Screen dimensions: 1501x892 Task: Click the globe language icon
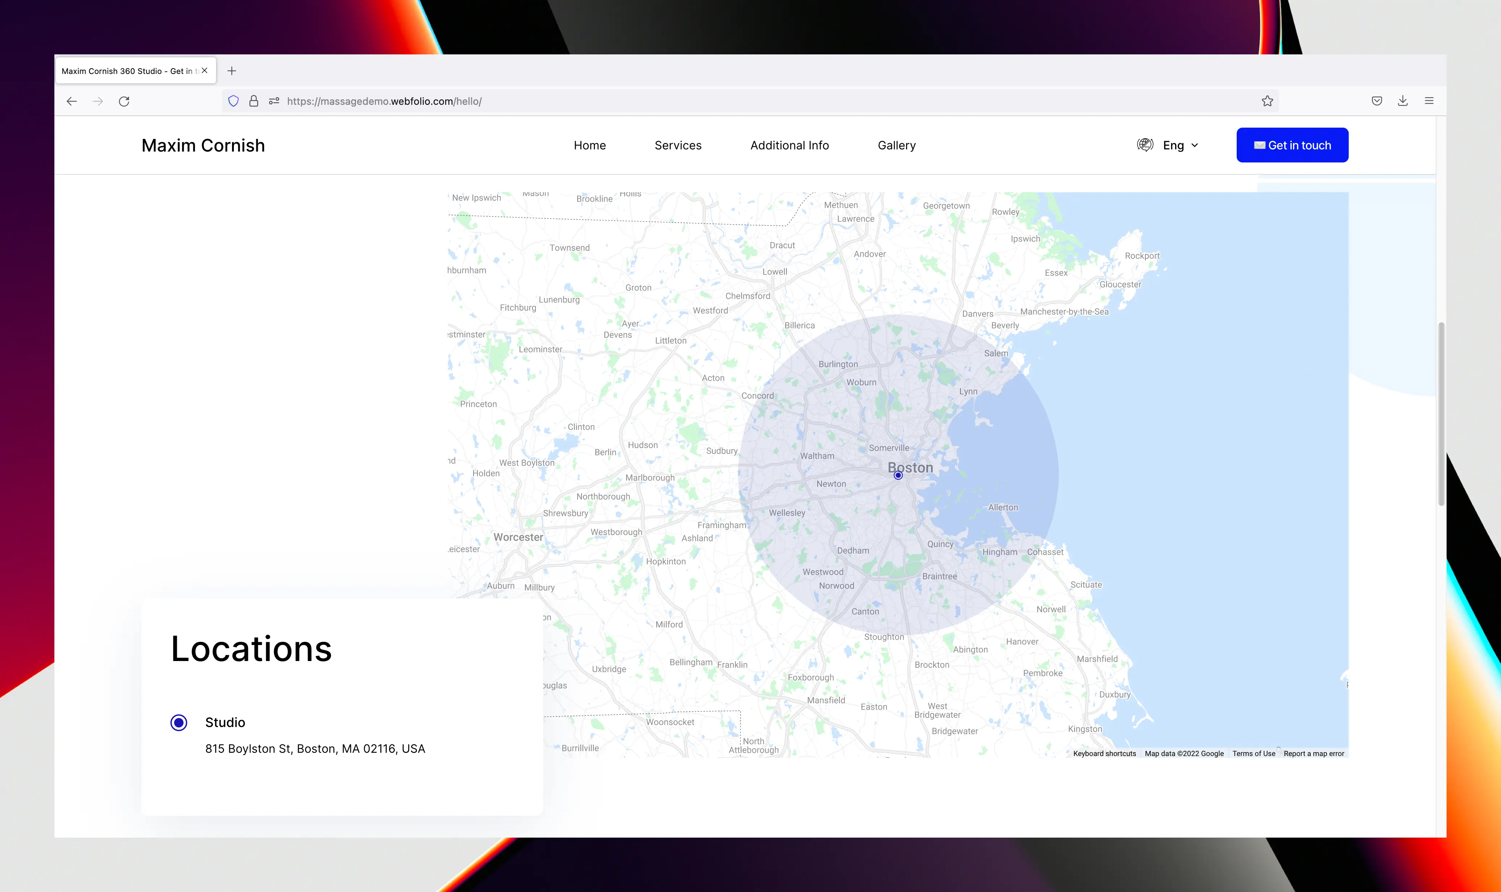[1145, 145]
